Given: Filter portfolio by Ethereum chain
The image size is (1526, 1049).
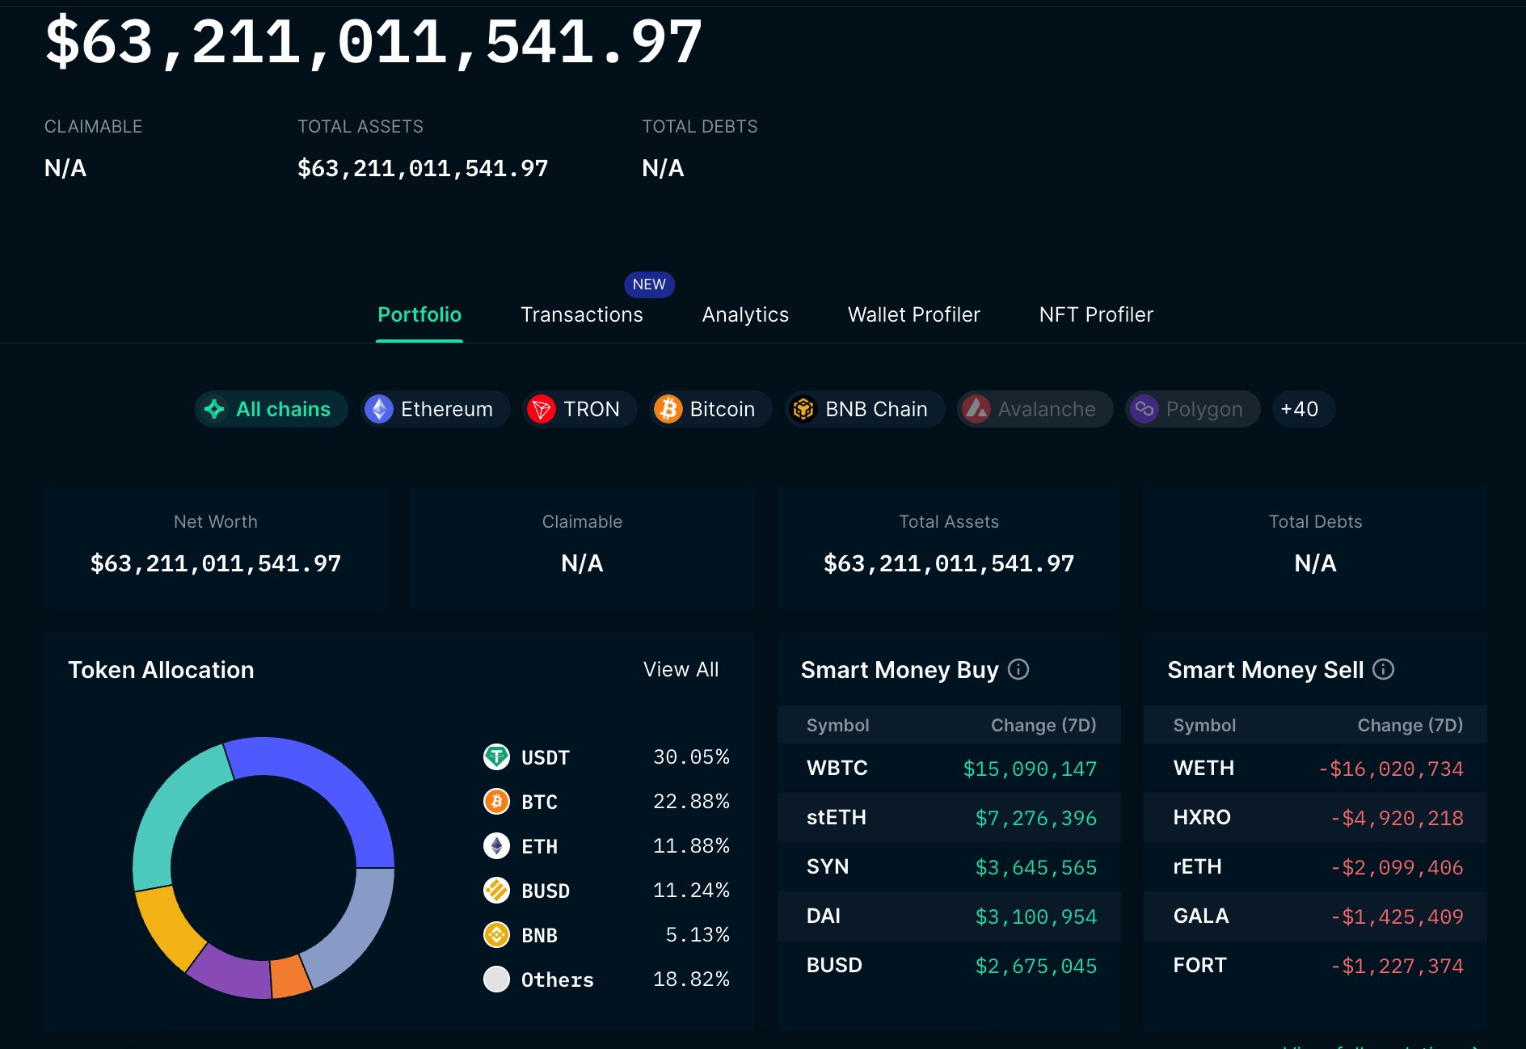Looking at the screenshot, I should click(x=435, y=409).
